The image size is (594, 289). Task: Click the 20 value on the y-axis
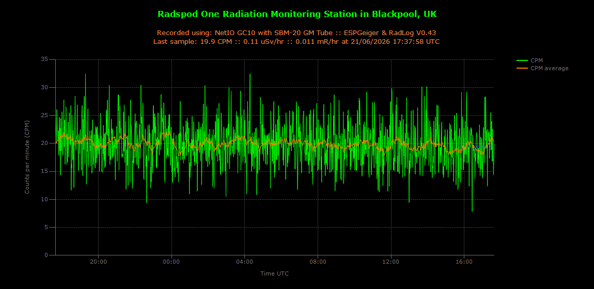point(45,143)
